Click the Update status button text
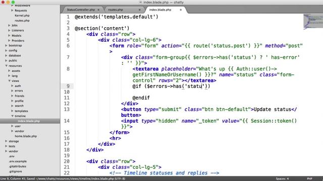 (273, 110)
